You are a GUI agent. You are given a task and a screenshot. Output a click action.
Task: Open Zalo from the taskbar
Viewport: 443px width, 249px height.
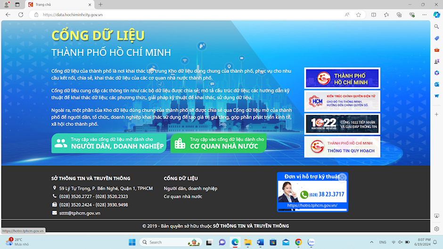(311, 242)
